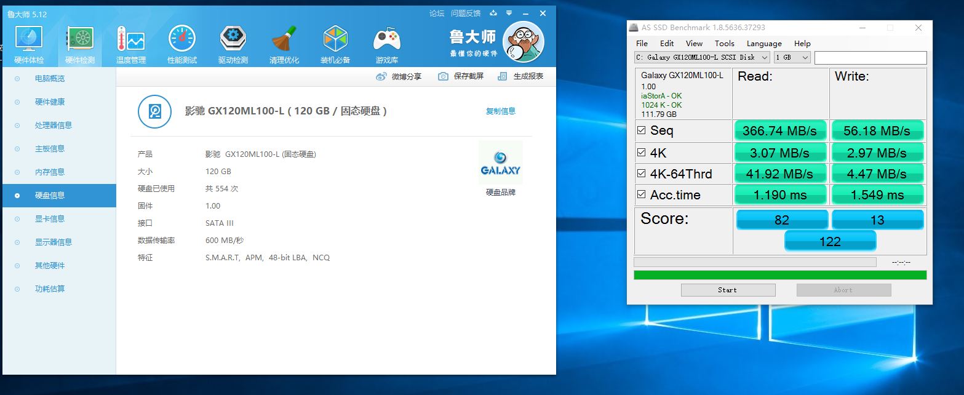Open the 硬件体检 hardware checkup tab

coord(29,45)
